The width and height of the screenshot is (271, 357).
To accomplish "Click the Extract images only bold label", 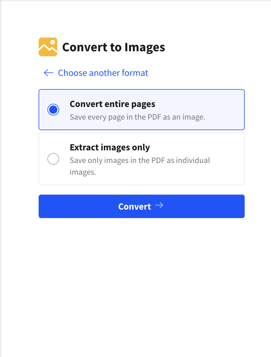I will tap(110, 147).
